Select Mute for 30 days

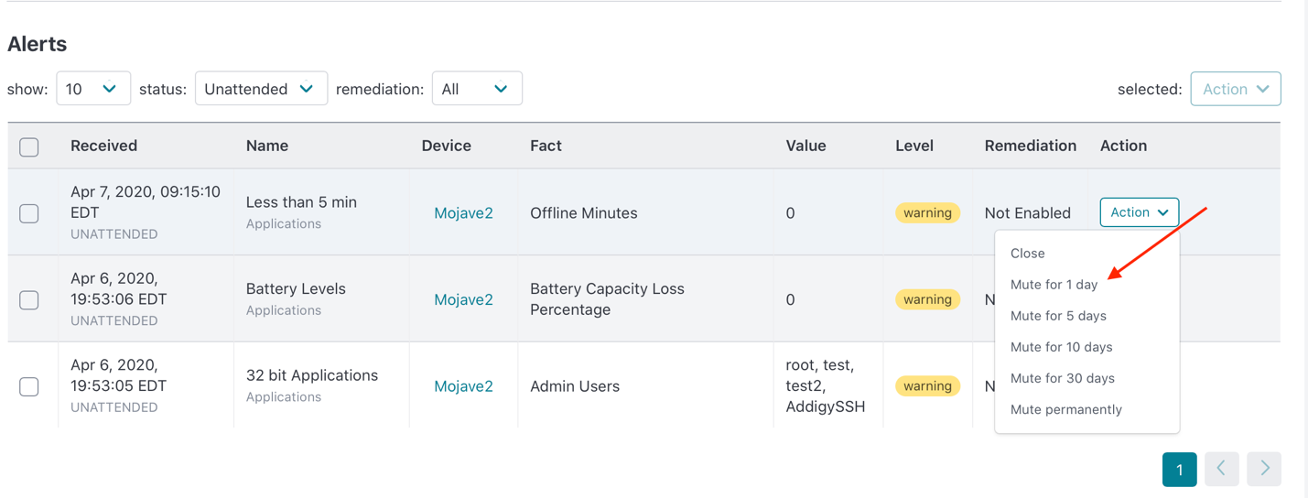point(1062,378)
